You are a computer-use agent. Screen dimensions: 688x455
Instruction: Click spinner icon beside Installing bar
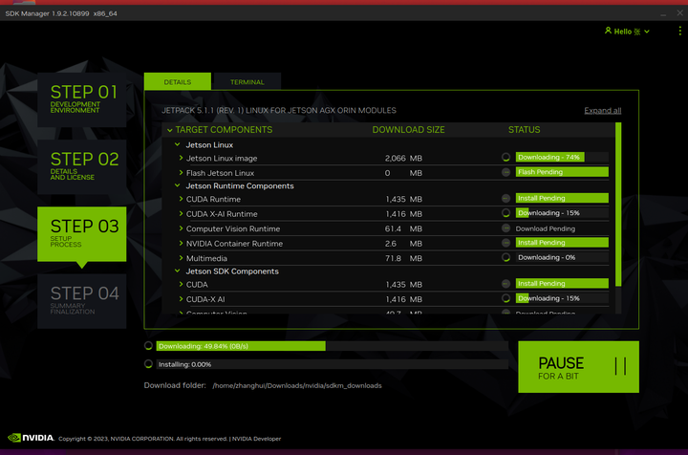(x=148, y=364)
